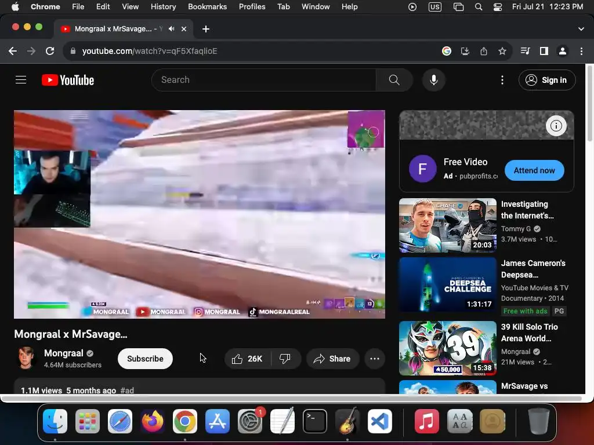Click the video player area

(x=200, y=214)
